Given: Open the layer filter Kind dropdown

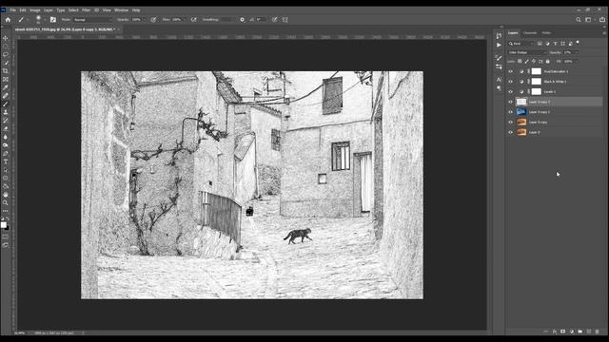Looking at the screenshot, I should pyautogui.click(x=521, y=44).
